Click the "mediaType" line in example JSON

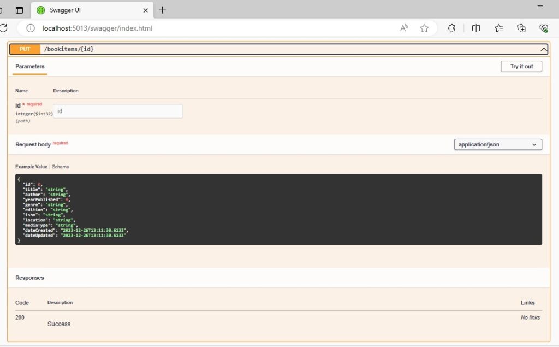tap(50, 225)
